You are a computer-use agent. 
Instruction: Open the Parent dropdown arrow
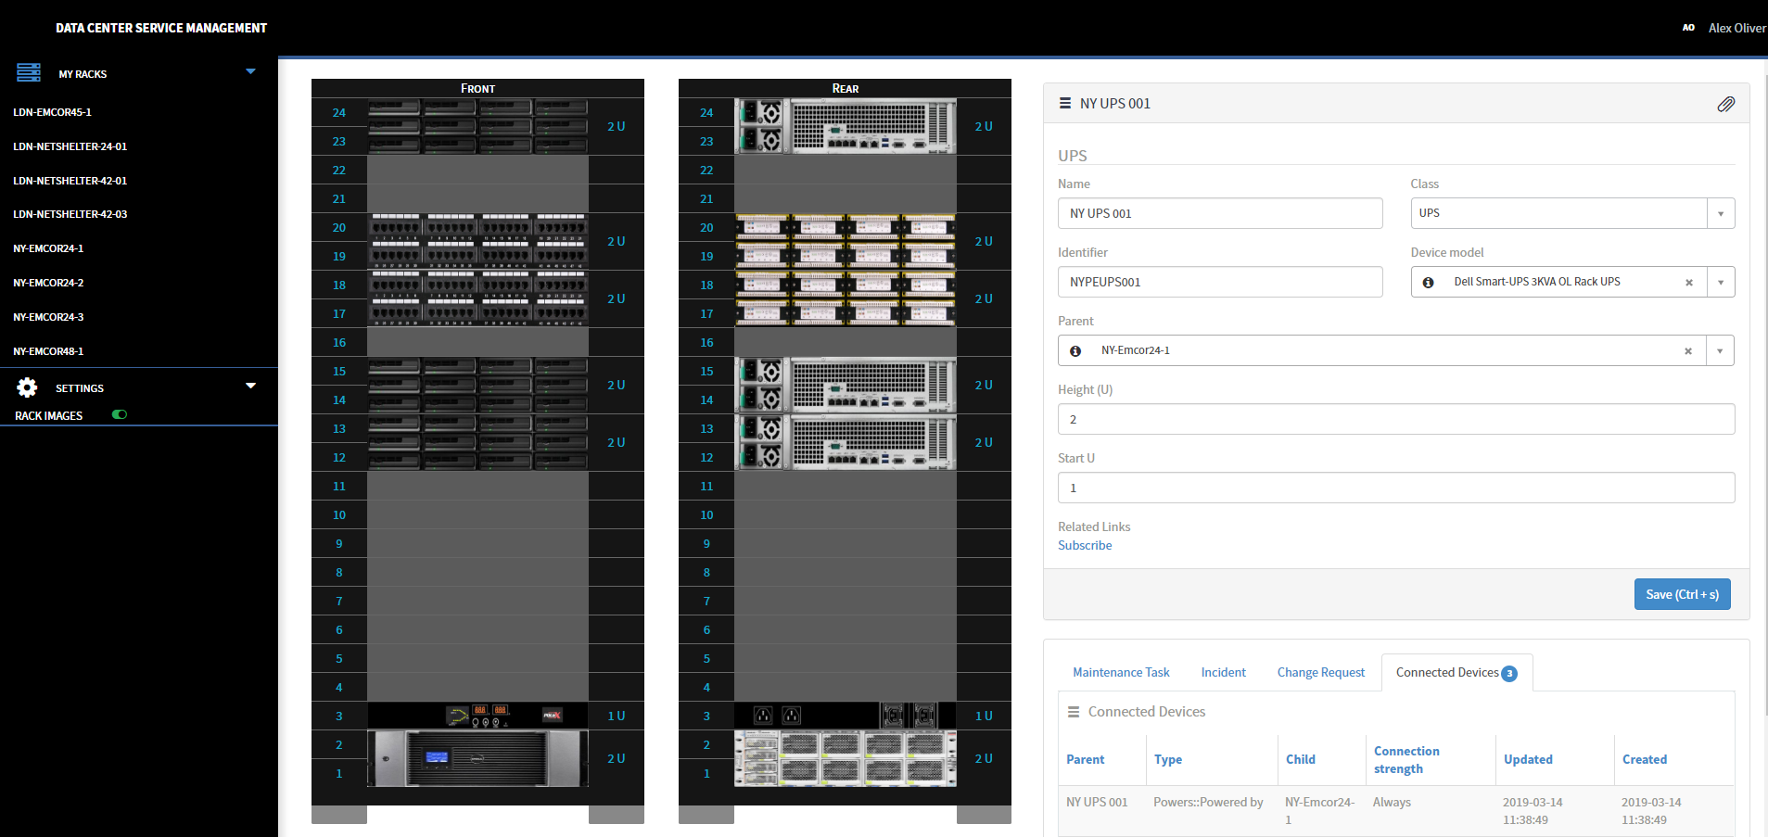tap(1720, 350)
